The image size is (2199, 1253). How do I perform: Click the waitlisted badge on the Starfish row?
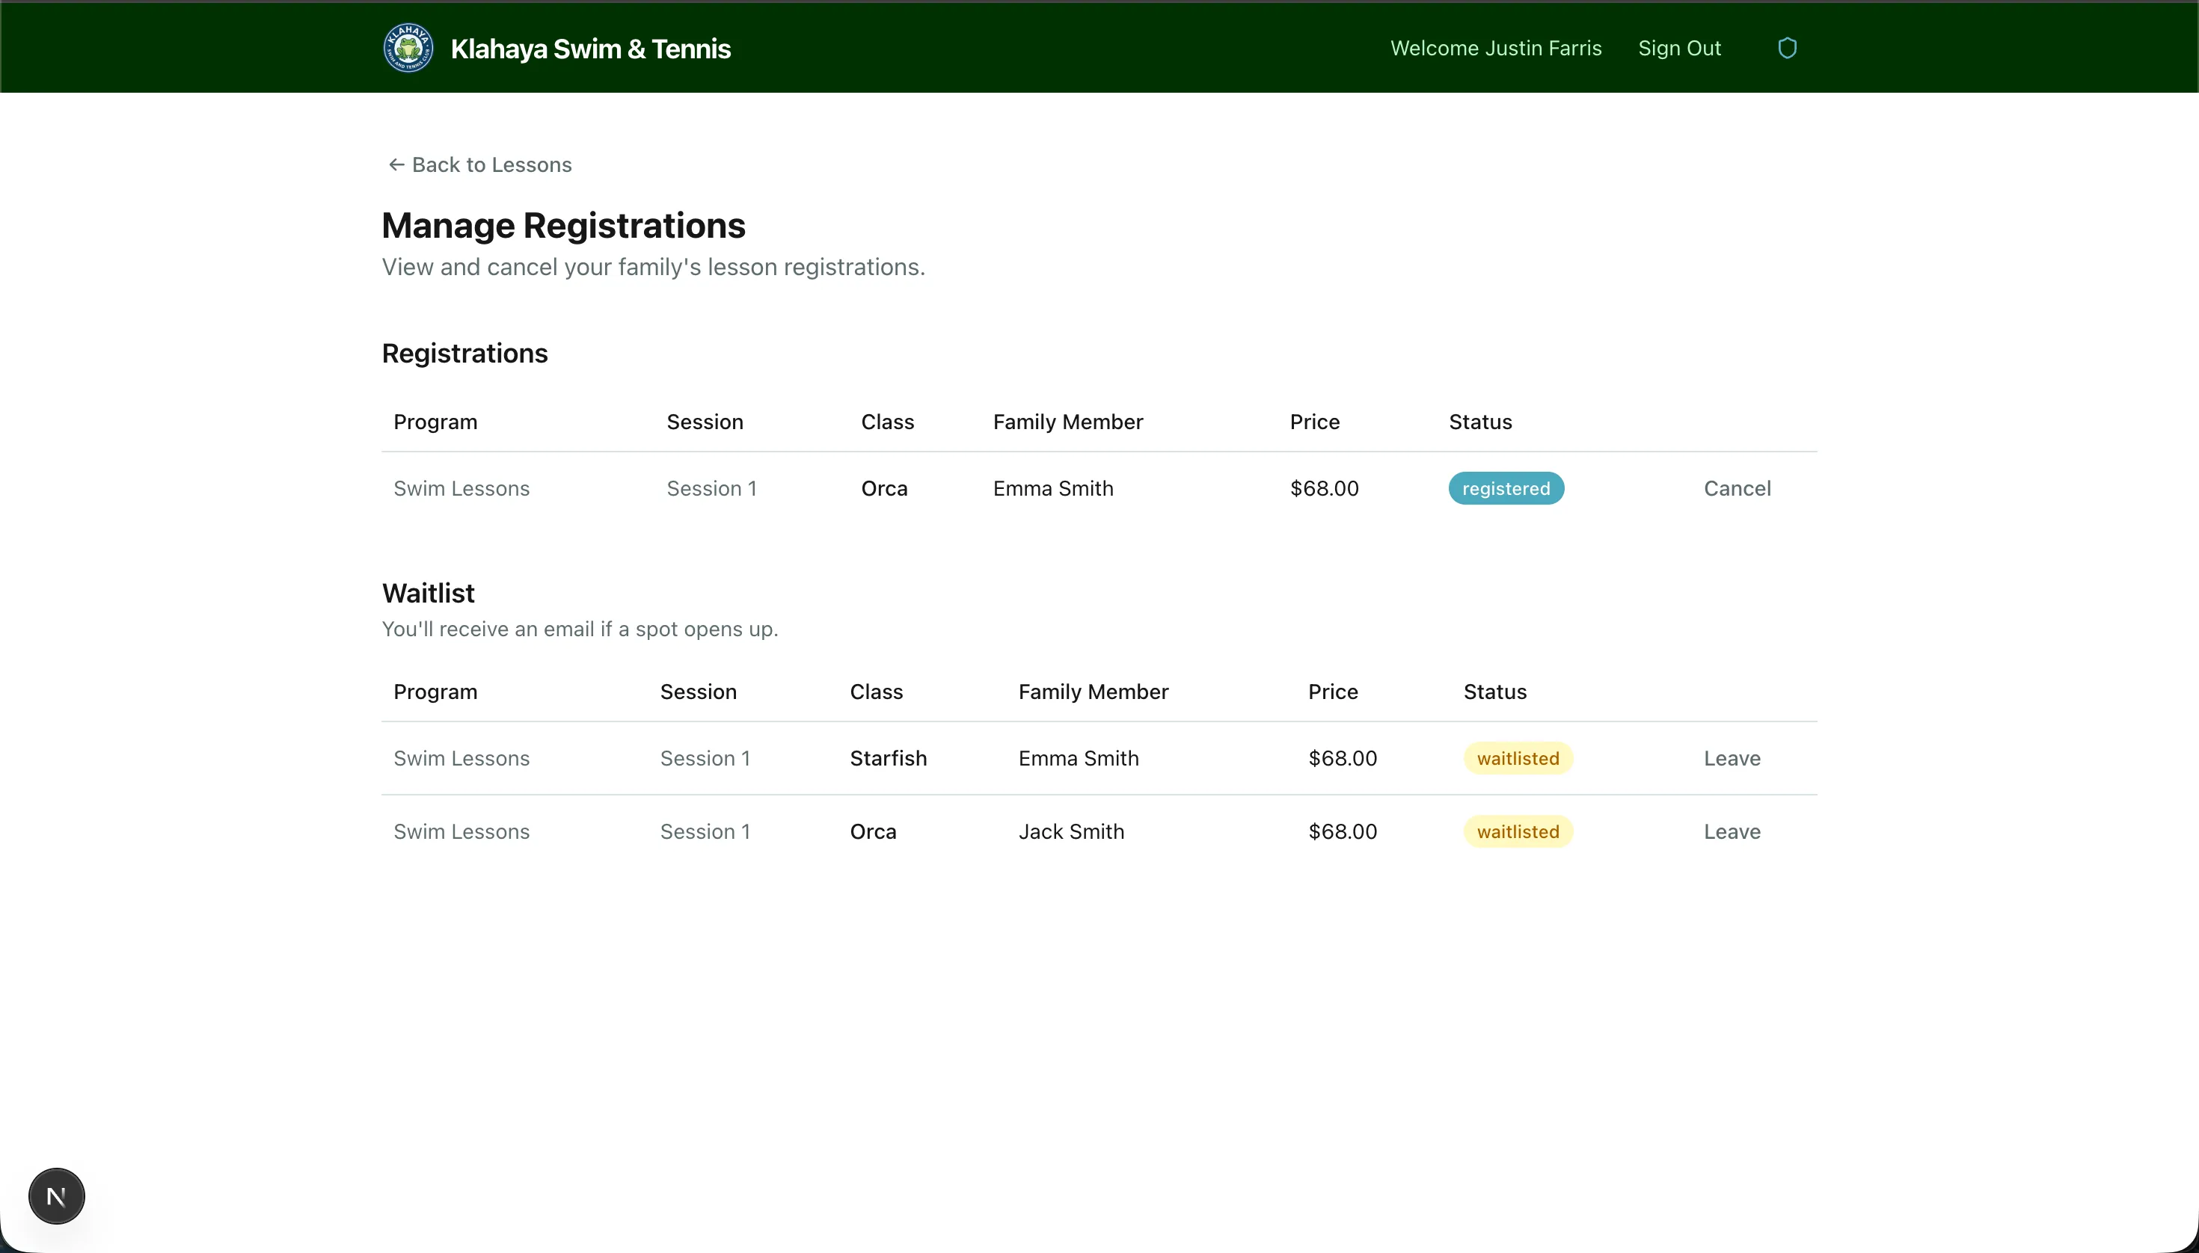click(1516, 757)
